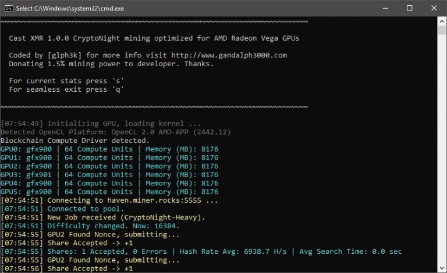
Task: Click 'Shares: 1 Accepted, 0 Errors' text
Action: click(x=107, y=252)
